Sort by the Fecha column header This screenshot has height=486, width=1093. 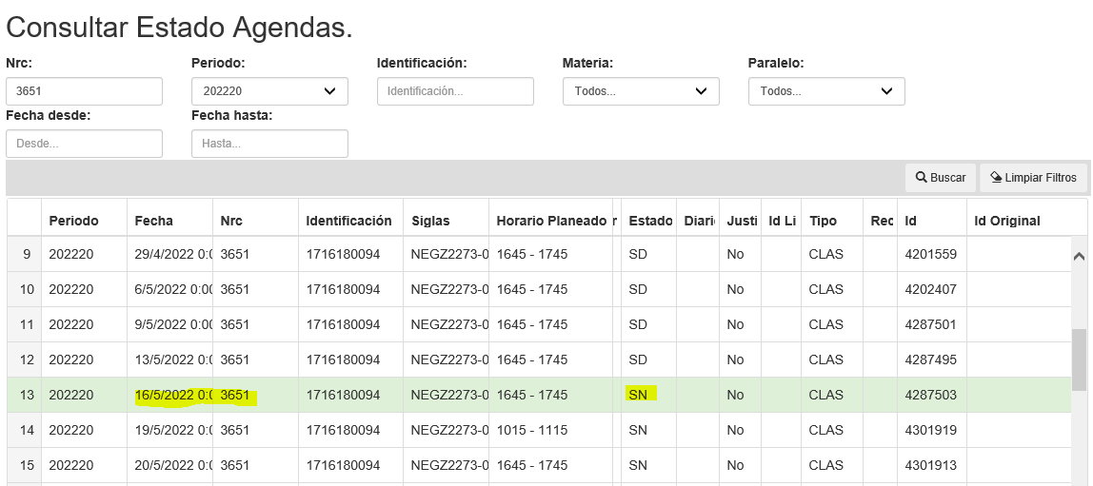click(154, 221)
